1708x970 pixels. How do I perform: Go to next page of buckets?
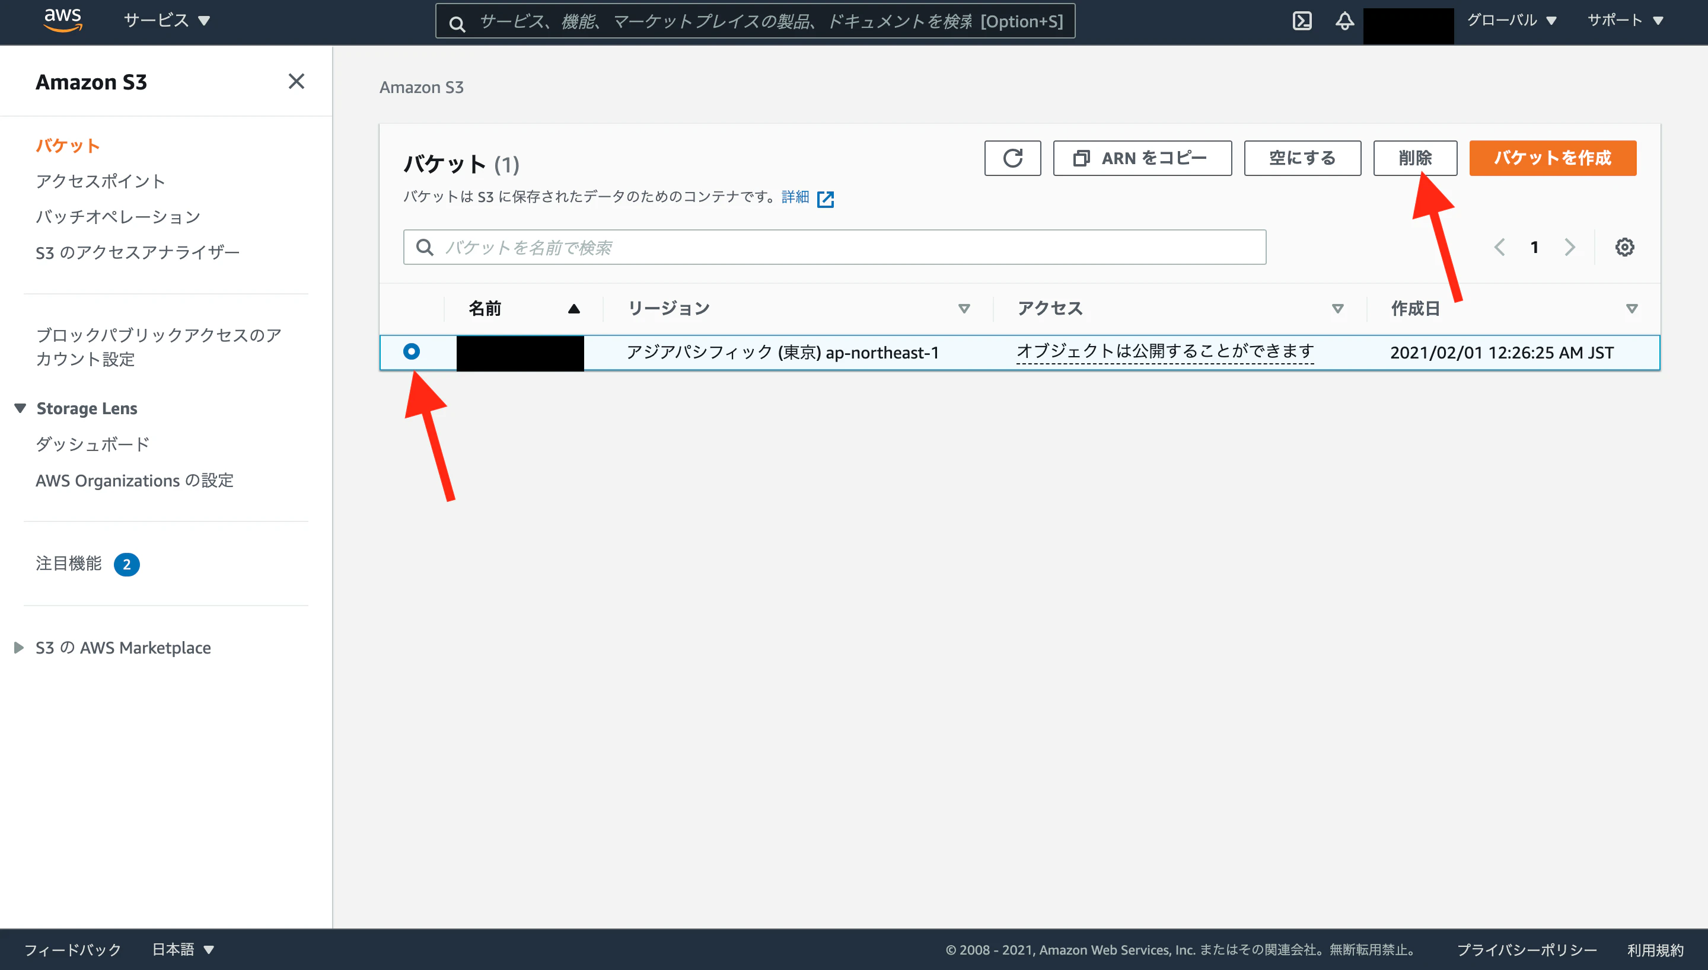(x=1570, y=247)
